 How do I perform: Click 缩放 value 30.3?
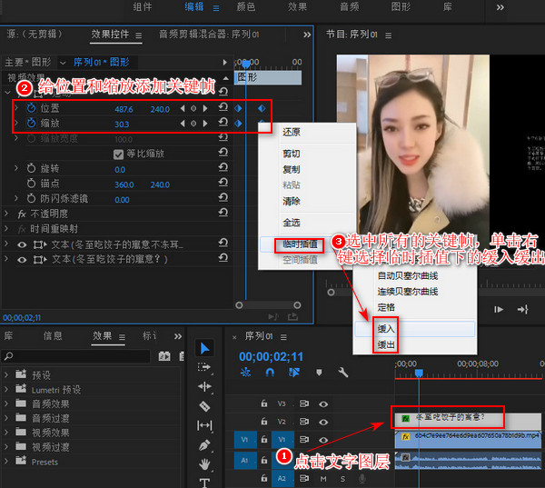[122, 124]
